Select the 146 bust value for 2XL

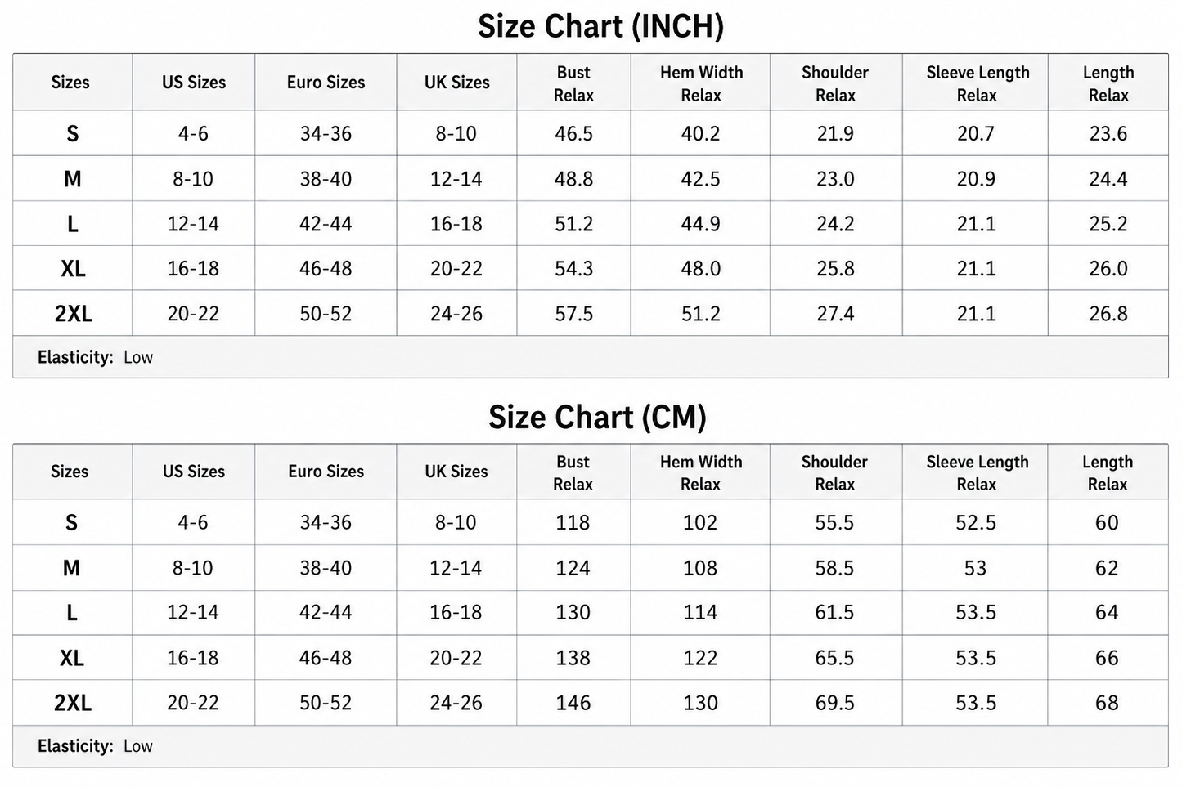573,703
